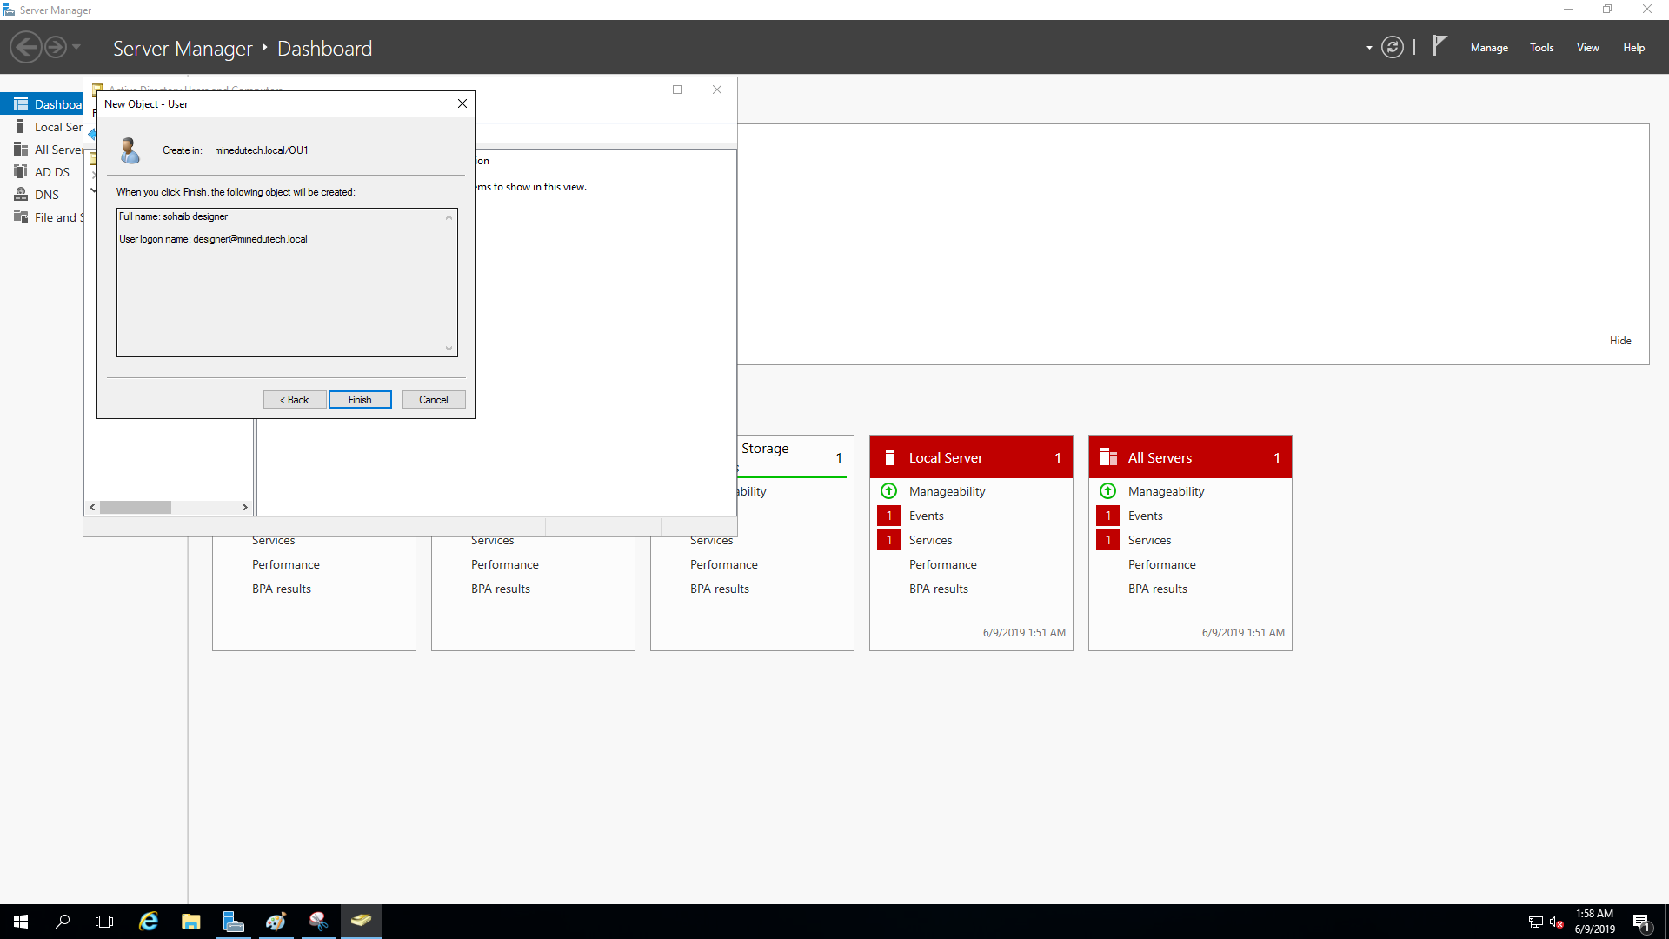Click All Servers tile header icon

click(1108, 457)
